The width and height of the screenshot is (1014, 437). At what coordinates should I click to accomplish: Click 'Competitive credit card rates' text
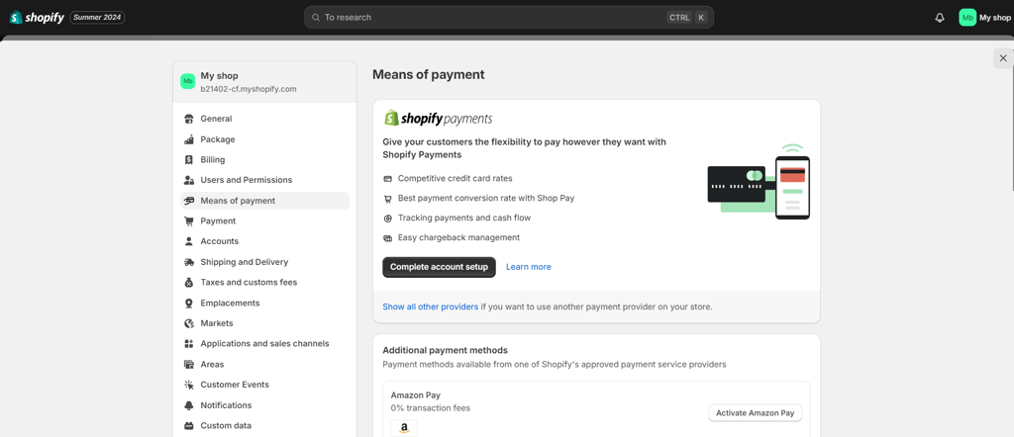pos(456,178)
